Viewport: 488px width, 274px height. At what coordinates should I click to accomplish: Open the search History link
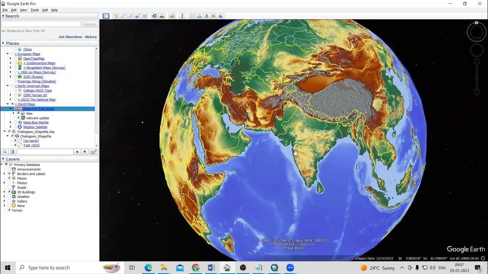pos(91,37)
